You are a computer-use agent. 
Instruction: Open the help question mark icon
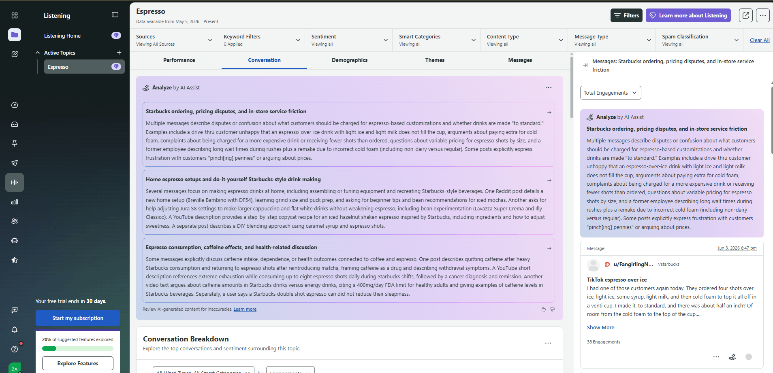[x=15, y=349]
